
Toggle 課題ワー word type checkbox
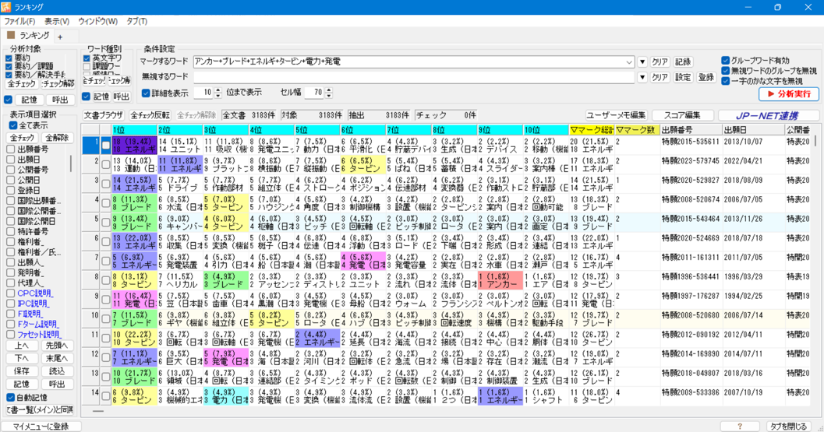coord(87,67)
